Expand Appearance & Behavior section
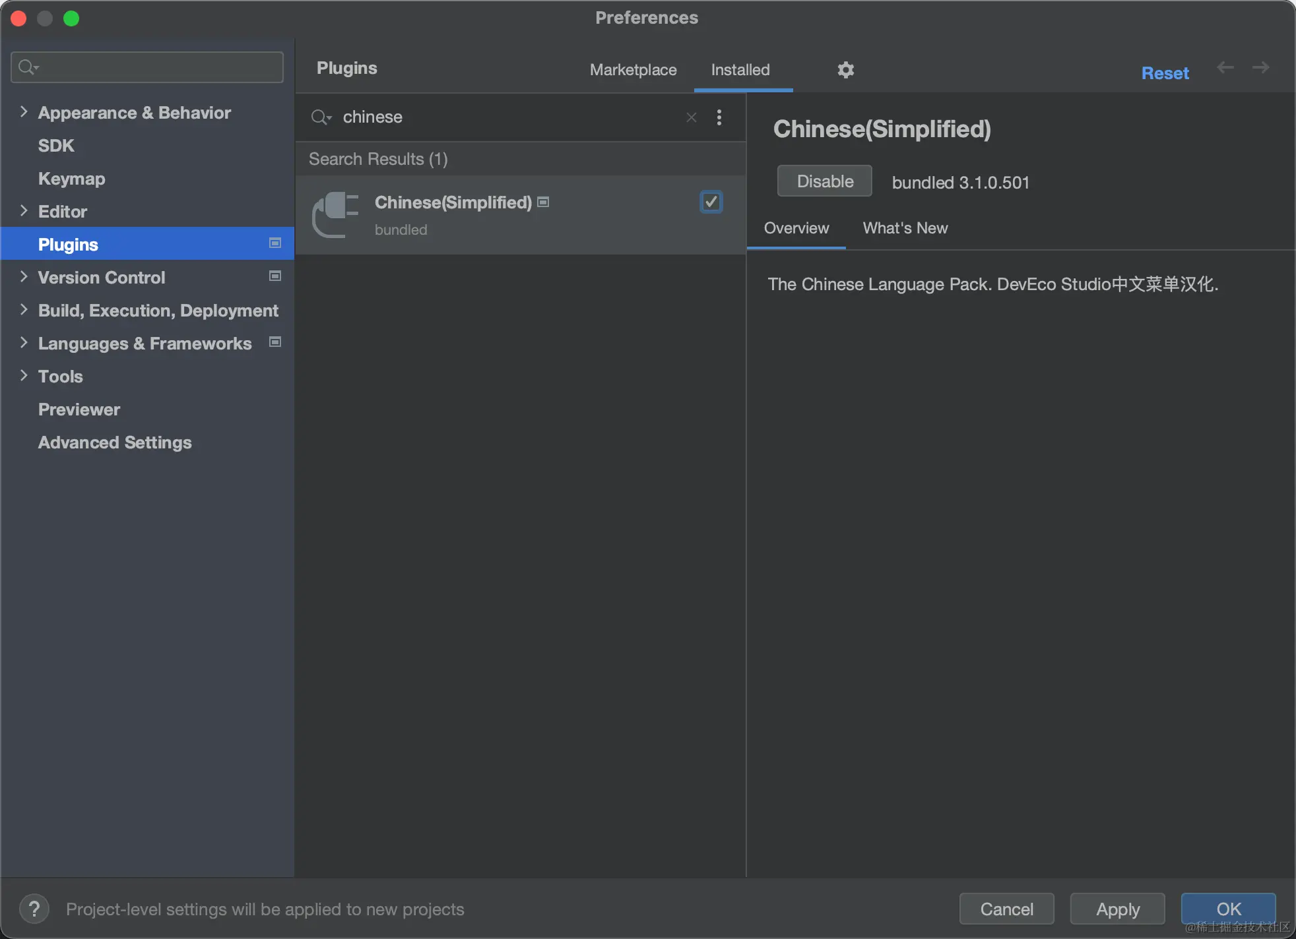The height and width of the screenshot is (939, 1296). [24, 111]
